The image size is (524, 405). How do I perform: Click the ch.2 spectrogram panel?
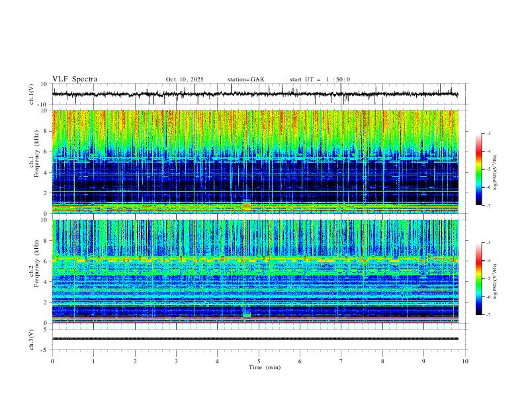click(x=255, y=271)
